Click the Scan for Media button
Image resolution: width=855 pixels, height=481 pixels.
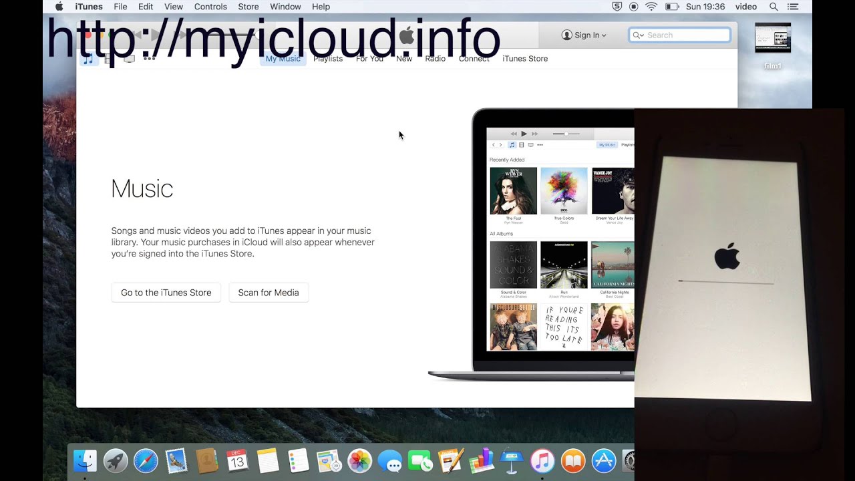pos(269,293)
